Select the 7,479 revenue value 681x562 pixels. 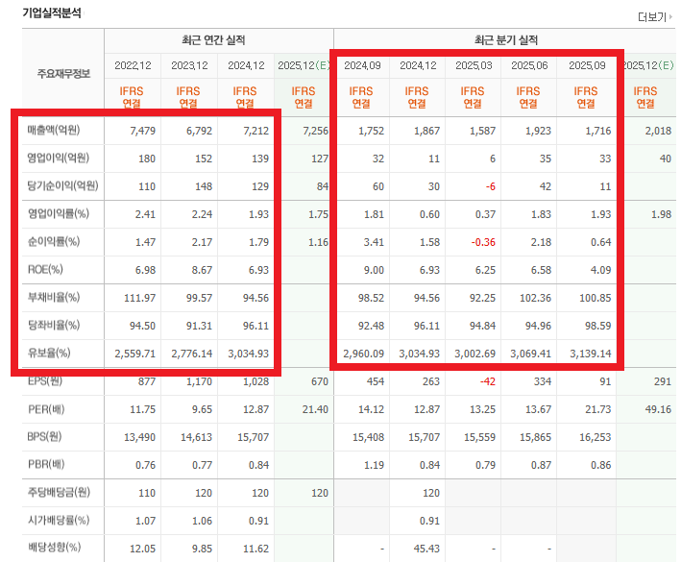coord(141,130)
